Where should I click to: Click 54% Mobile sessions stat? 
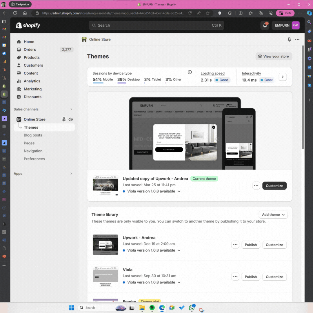(103, 80)
